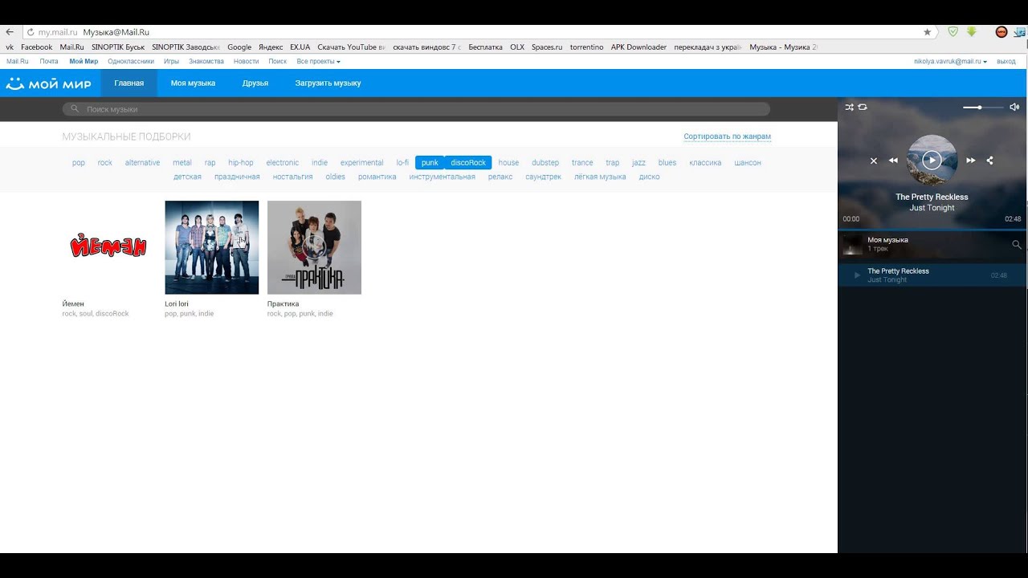The height and width of the screenshot is (578, 1028).
Task: Search within the Моя музыка playlist
Action: tap(1016, 245)
